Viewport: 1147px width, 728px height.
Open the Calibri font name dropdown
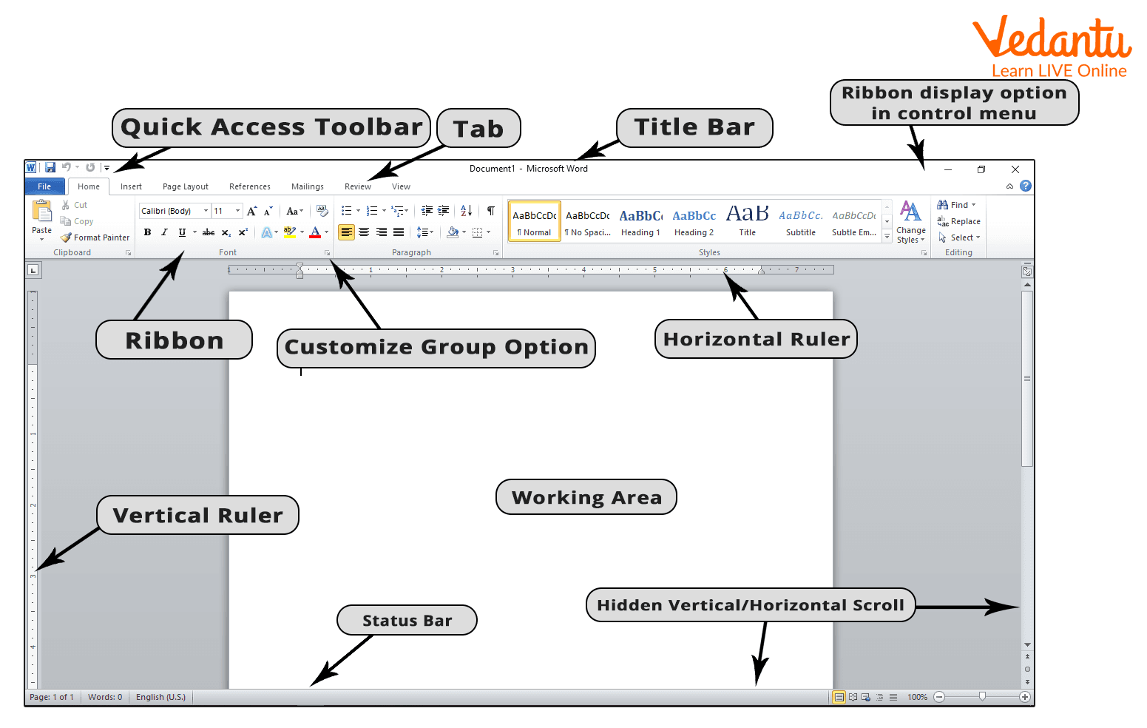click(x=206, y=211)
